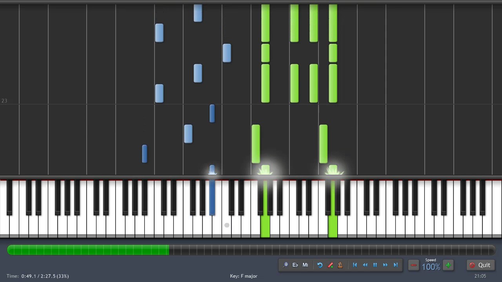502x282 pixels.
Task: Click the Time 0:49.1 / 2:27.5 readout
Action: (38, 276)
